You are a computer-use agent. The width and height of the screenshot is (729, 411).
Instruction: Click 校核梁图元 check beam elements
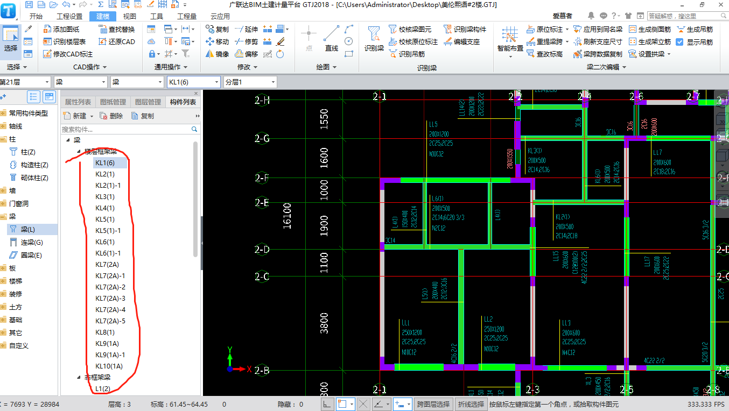tap(410, 29)
